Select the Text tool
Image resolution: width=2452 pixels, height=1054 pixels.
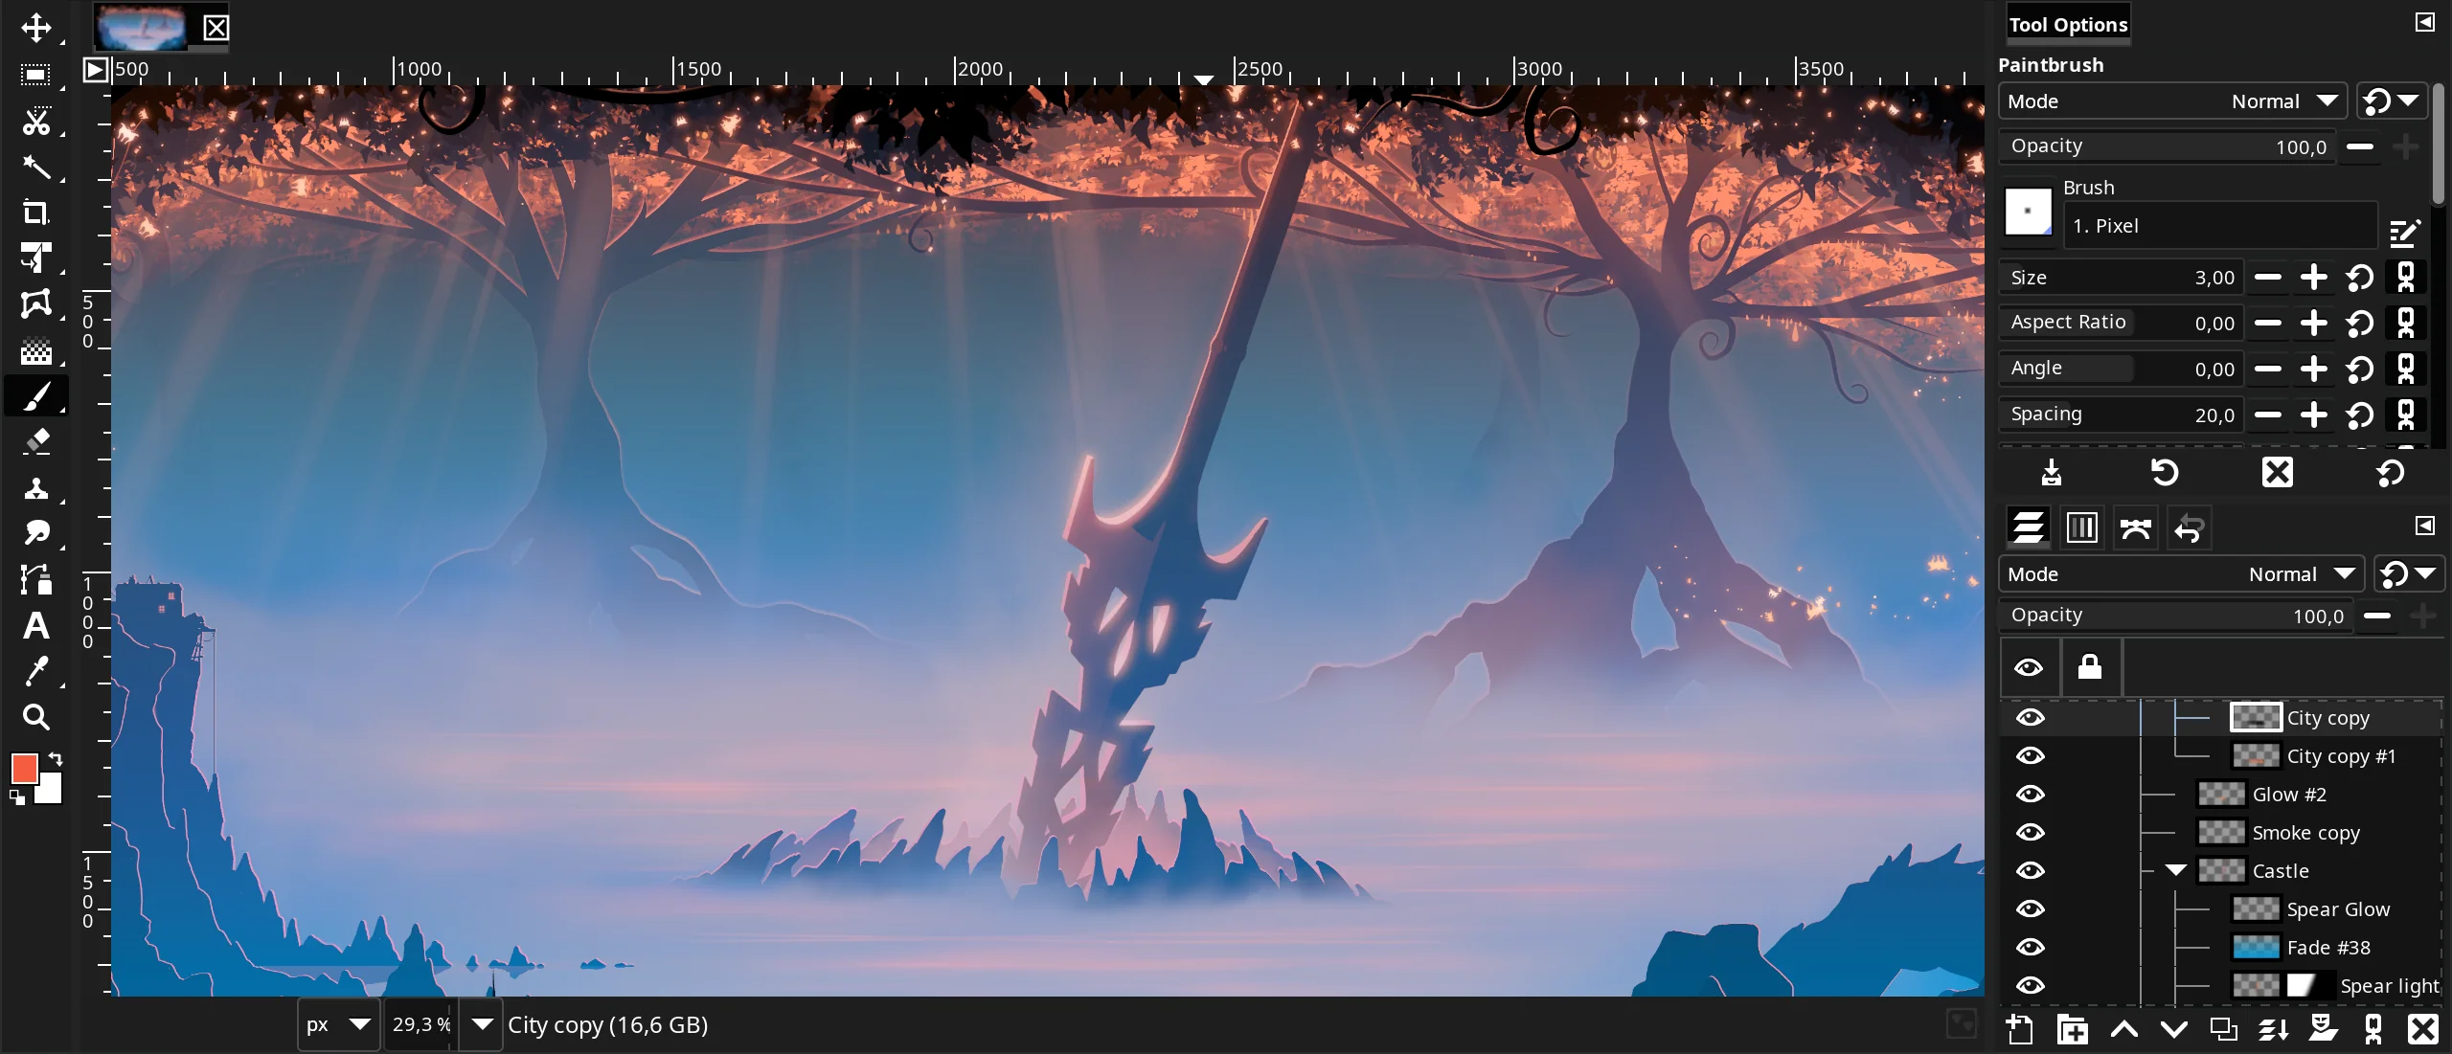coord(36,625)
